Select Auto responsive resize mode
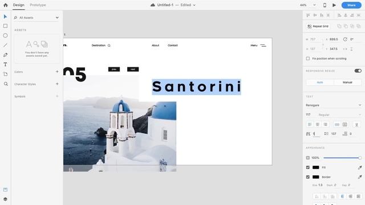The image size is (365, 205). [320, 82]
